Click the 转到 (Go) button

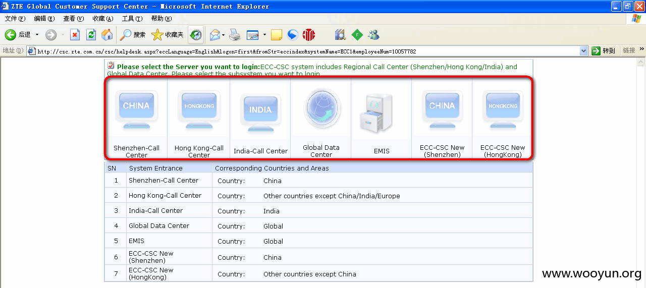click(x=604, y=51)
